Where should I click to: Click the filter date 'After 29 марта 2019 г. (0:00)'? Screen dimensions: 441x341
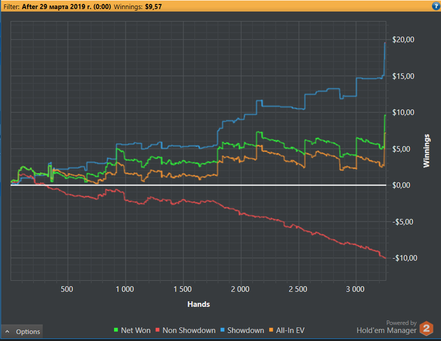pyautogui.click(x=66, y=6)
